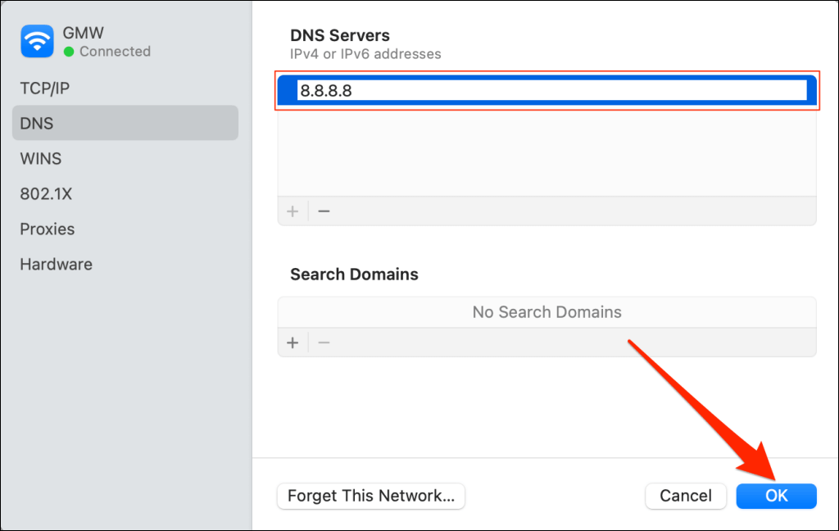Viewport: 839px width, 531px height.
Task: Open the TCP/IP settings tab
Action: pyautogui.click(x=125, y=88)
